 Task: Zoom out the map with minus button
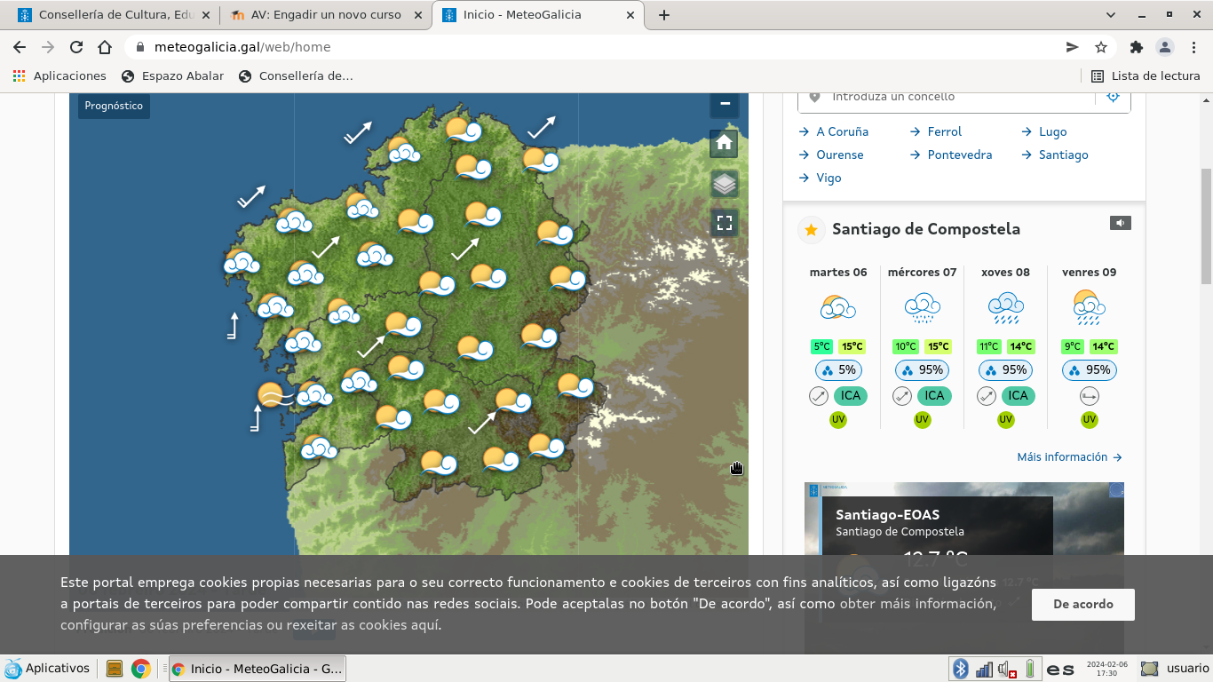pyautogui.click(x=725, y=104)
